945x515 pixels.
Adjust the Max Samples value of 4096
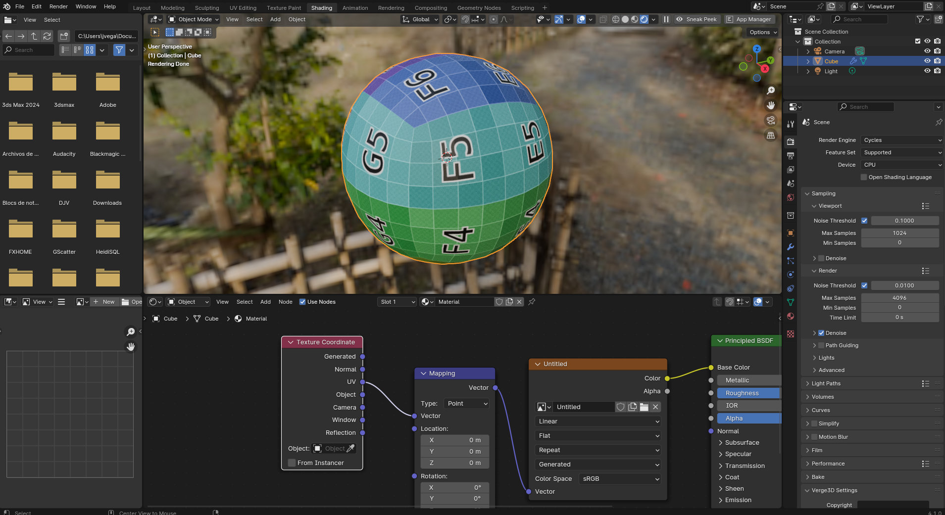pyautogui.click(x=900, y=297)
